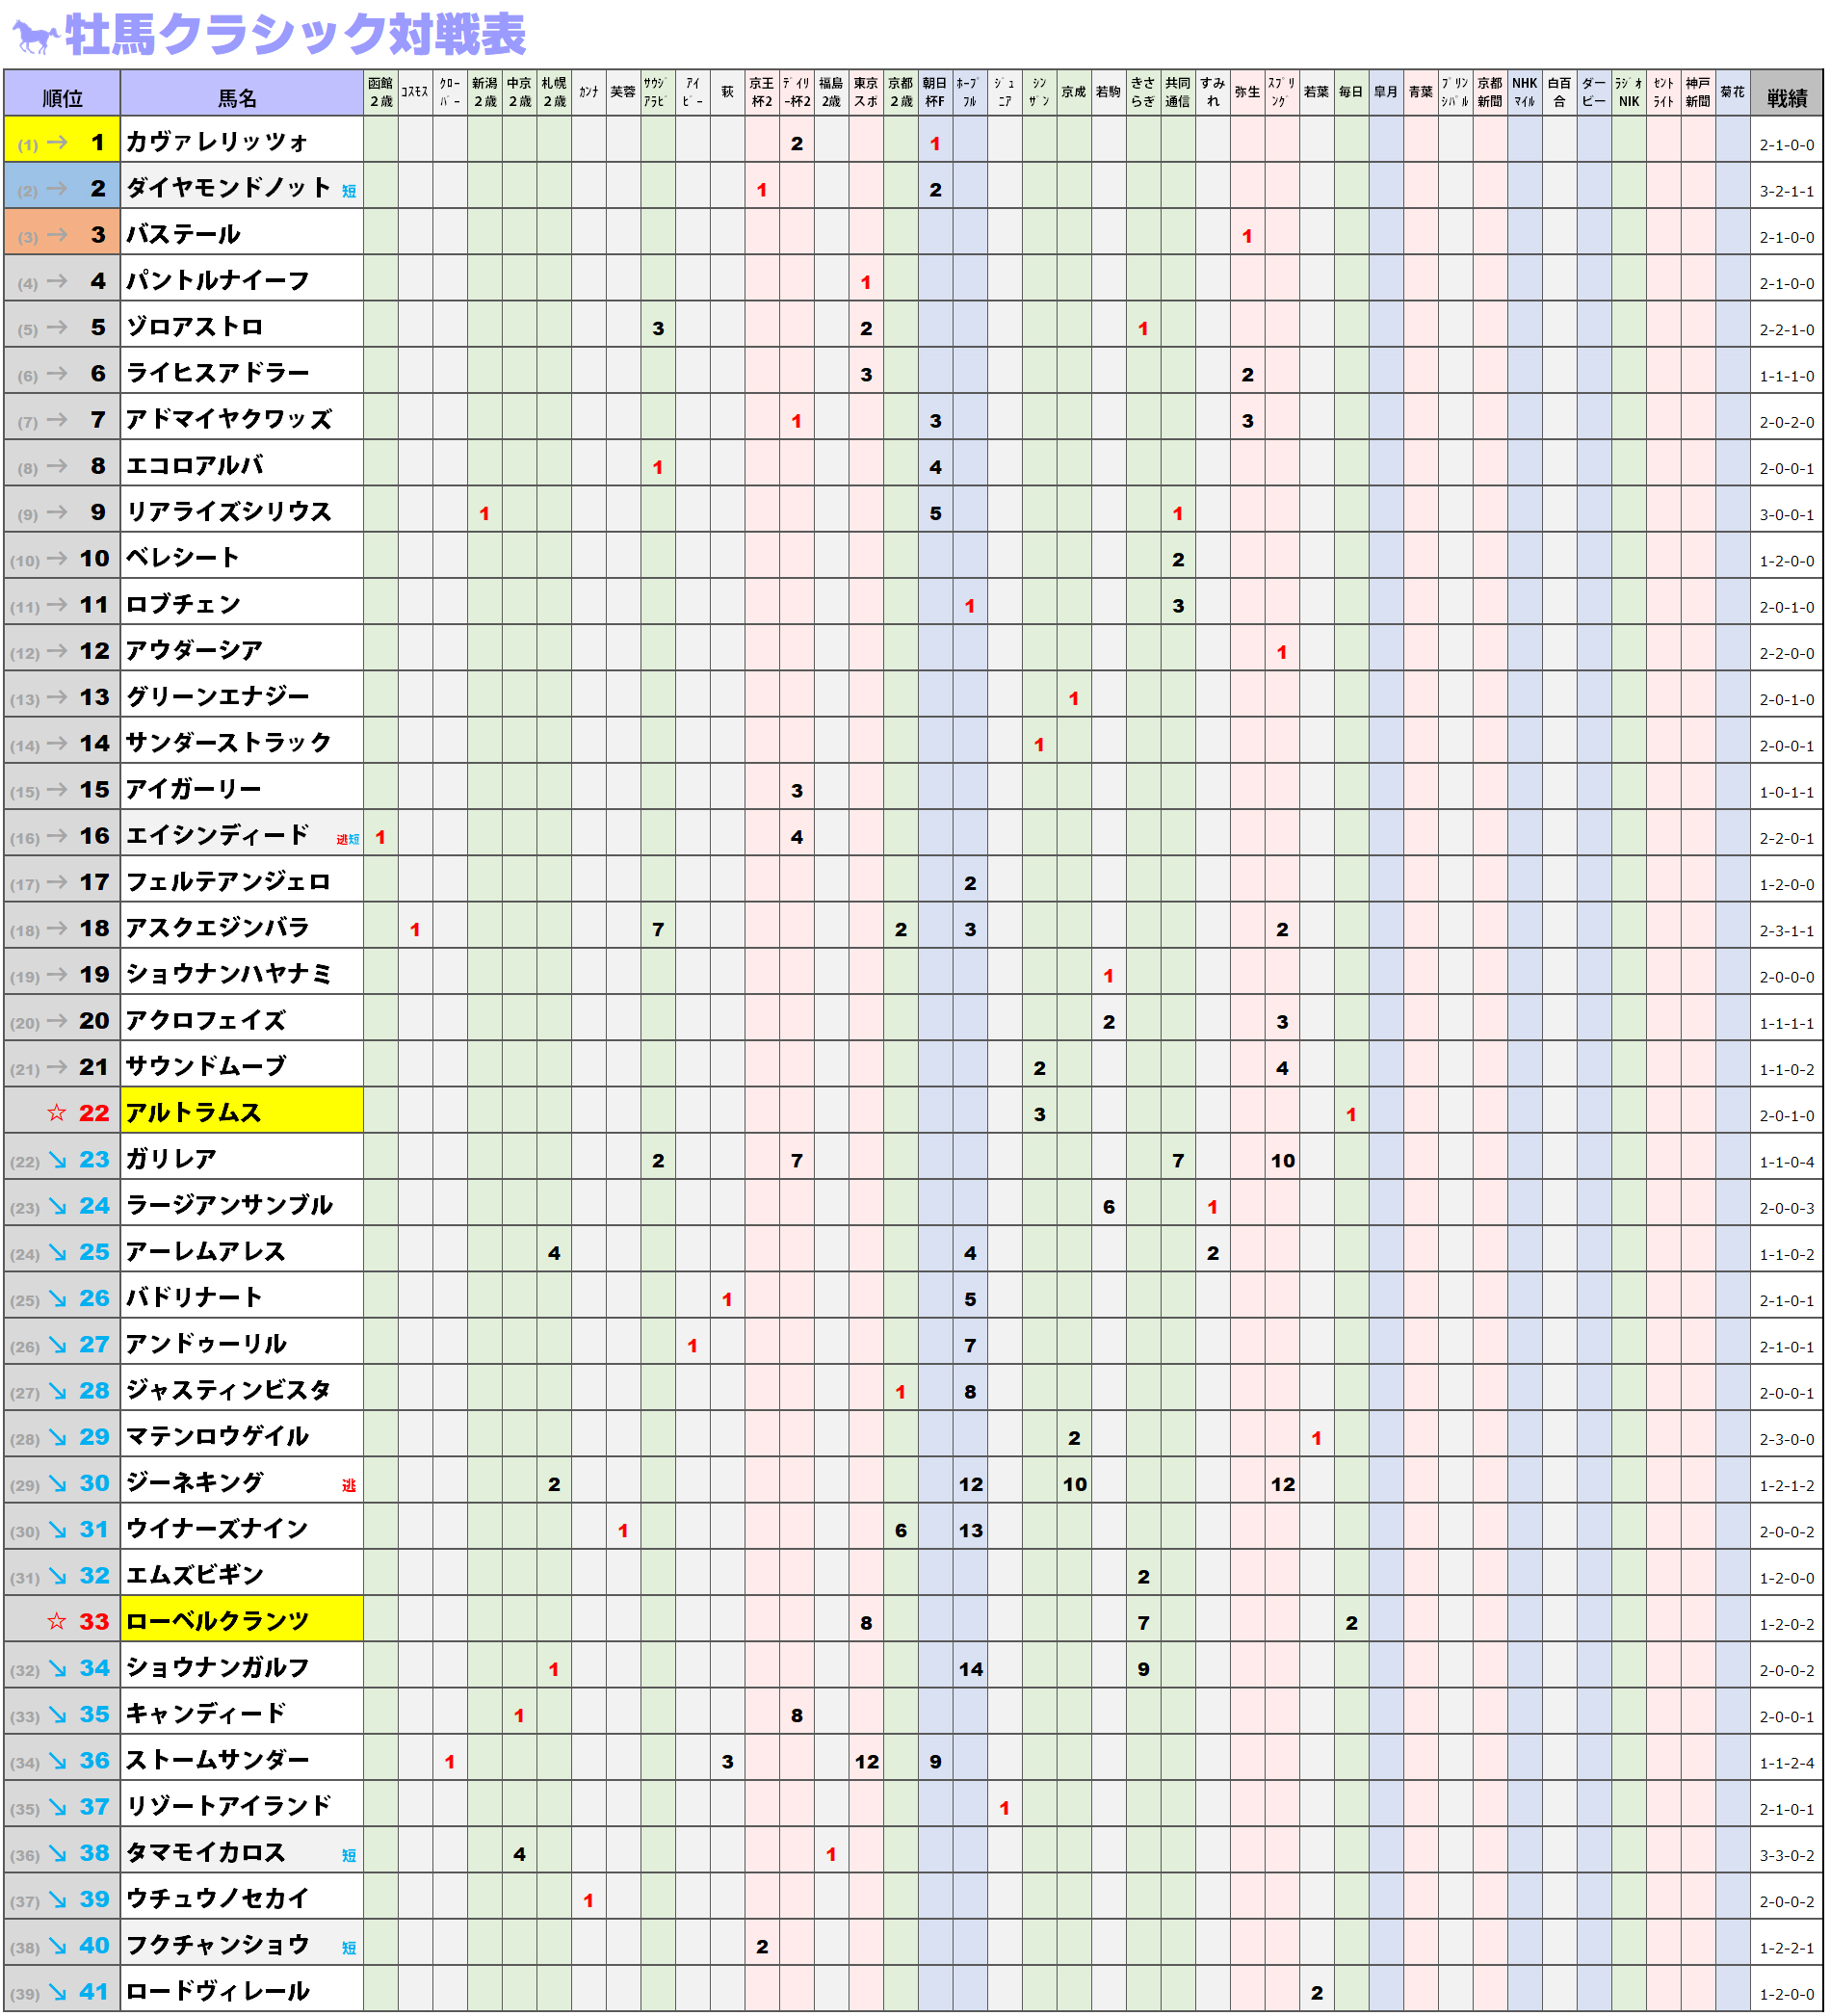Click the blue down arrow beside rank 23
1830x2016 pixels.
click(58, 1160)
